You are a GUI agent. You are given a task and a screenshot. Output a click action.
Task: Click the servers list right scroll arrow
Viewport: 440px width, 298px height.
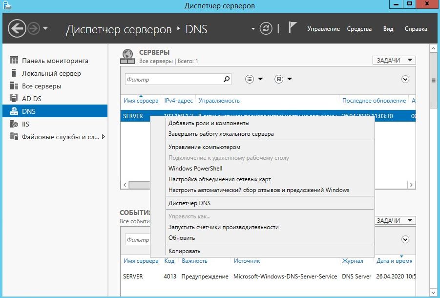click(411, 185)
